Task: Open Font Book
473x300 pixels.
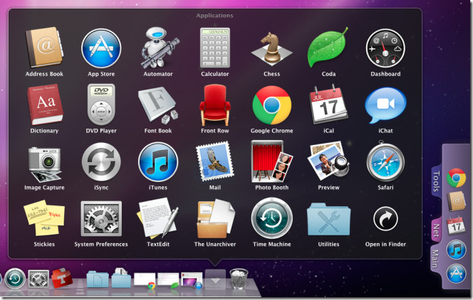Action: (x=157, y=105)
